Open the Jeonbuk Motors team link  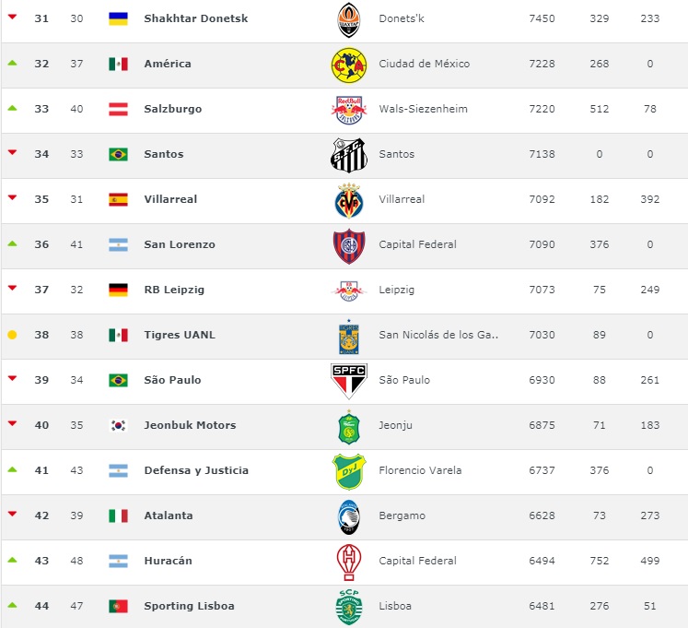click(x=190, y=425)
